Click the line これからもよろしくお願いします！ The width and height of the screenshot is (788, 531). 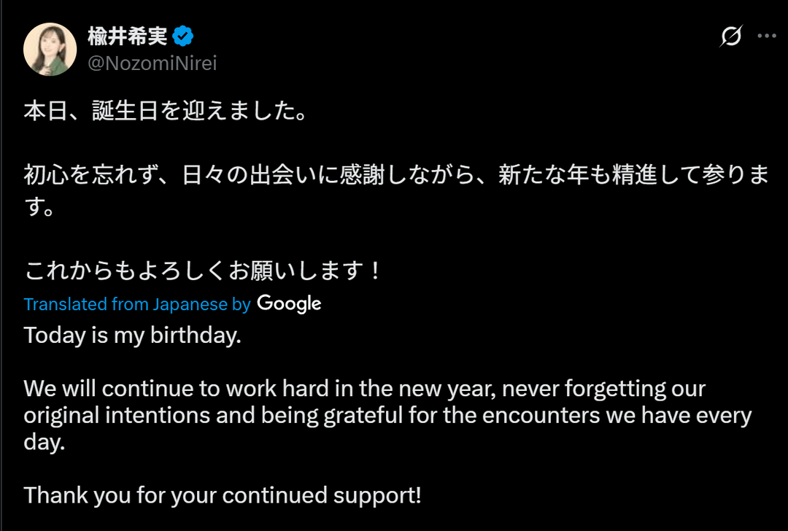[203, 271]
